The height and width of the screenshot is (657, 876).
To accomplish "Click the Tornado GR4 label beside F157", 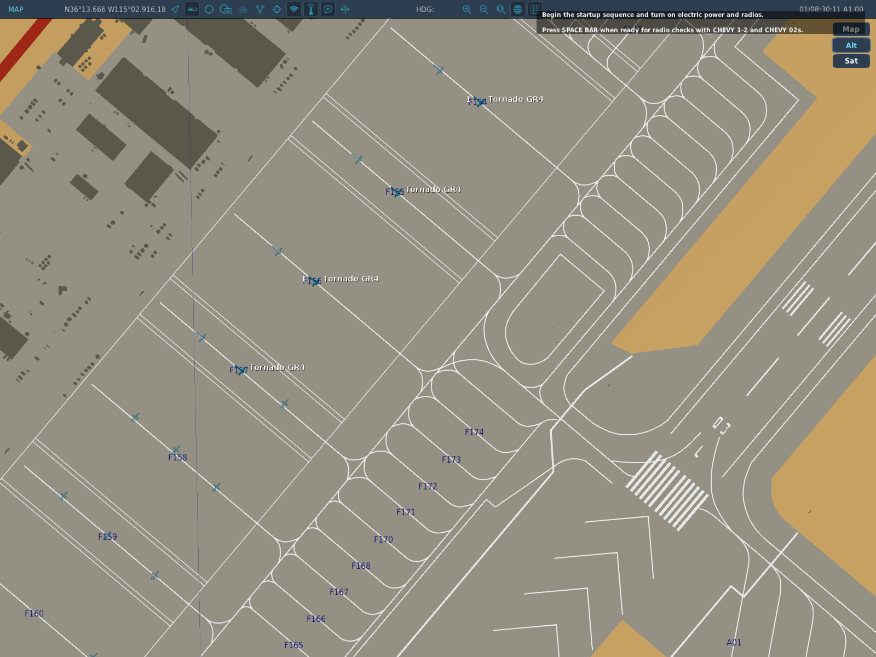I will [277, 367].
